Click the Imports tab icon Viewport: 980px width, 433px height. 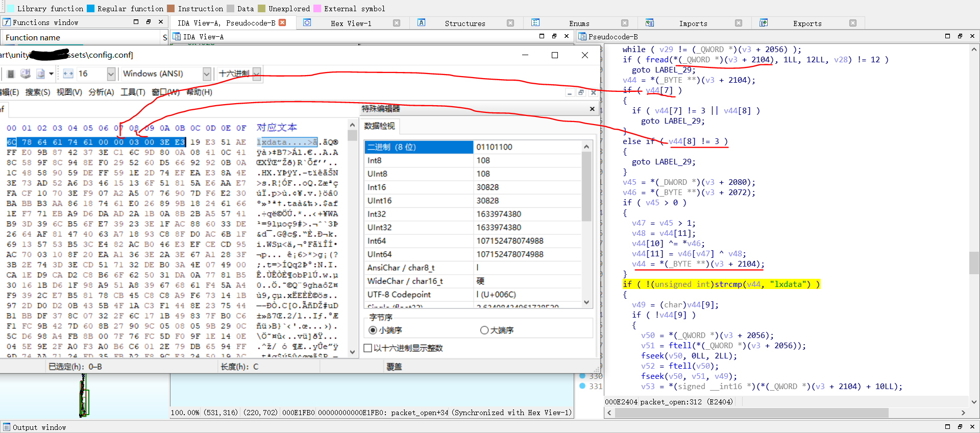649,23
